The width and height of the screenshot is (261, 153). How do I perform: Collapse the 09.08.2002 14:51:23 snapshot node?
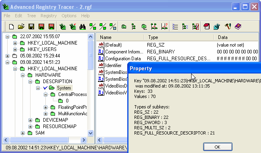[x=7, y=62]
